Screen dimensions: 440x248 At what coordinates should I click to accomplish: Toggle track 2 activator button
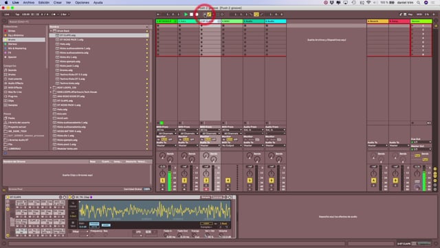tap(184, 180)
